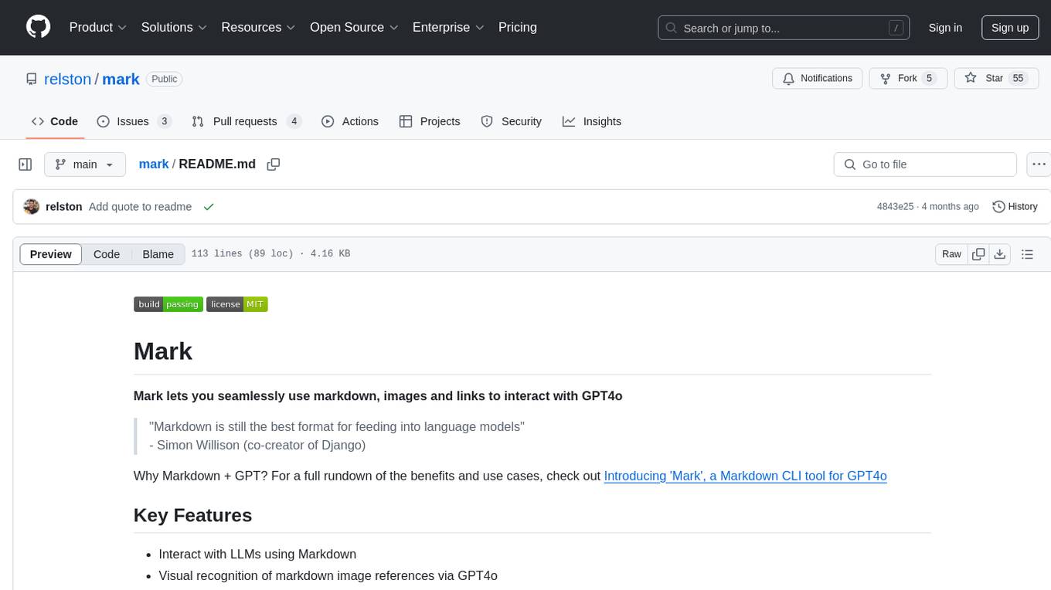1051x590 pixels.
Task: Open the more file actions menu
Action: 1039,164
